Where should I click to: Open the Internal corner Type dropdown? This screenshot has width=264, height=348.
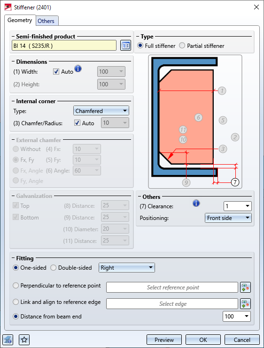coord(101,111)
